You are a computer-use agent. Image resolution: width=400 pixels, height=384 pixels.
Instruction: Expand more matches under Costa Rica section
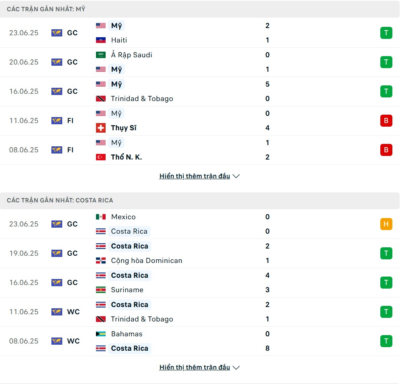(200, 368)
